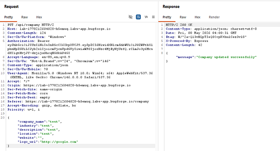This screenshot has width=280, height=151.
Task: Select the Response Pretty tab
Action: tap(167, 17)
